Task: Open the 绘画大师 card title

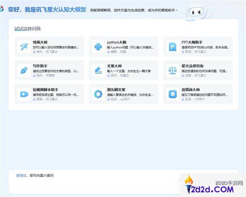Action: (40, 42)
